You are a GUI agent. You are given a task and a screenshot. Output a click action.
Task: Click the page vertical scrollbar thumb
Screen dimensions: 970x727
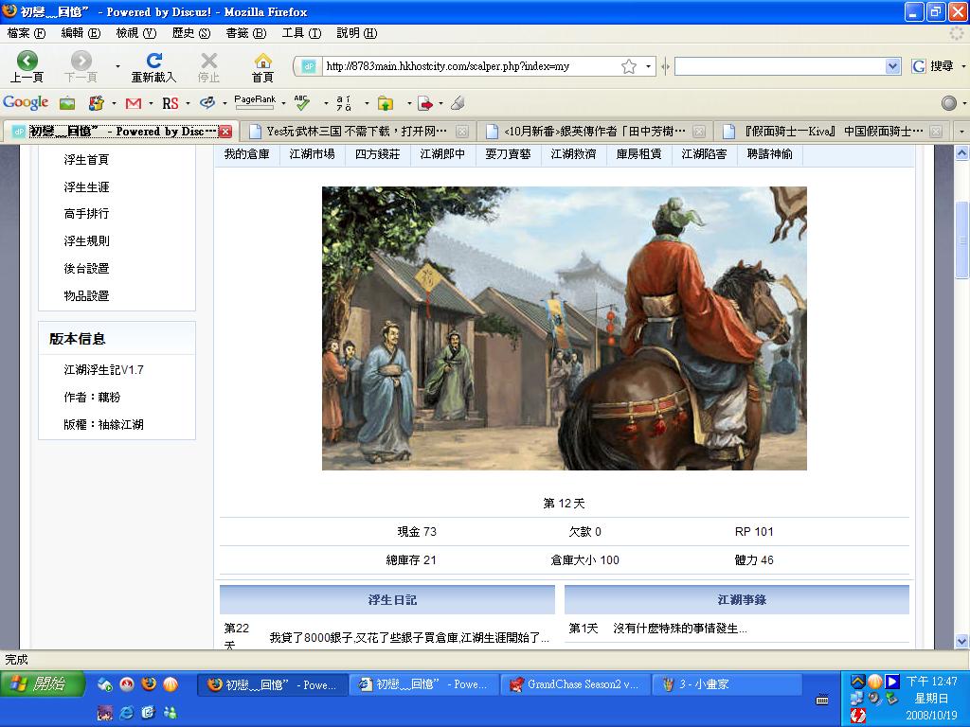[x=961, y=239]
